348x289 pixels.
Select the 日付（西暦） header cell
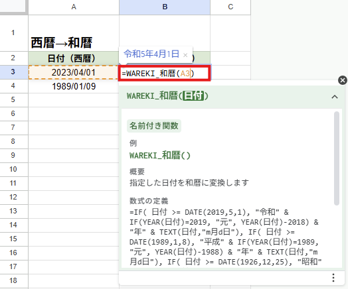point(74,58)
